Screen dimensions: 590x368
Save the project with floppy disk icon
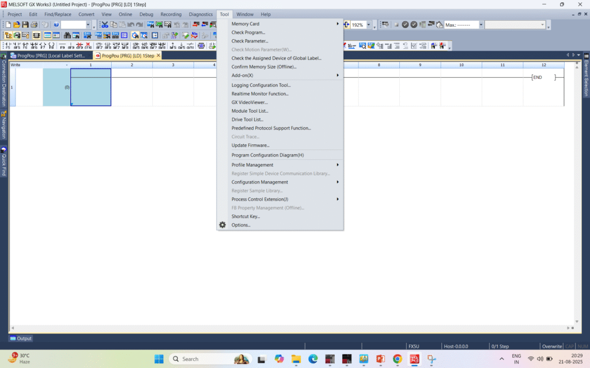[x=25, y=25]
